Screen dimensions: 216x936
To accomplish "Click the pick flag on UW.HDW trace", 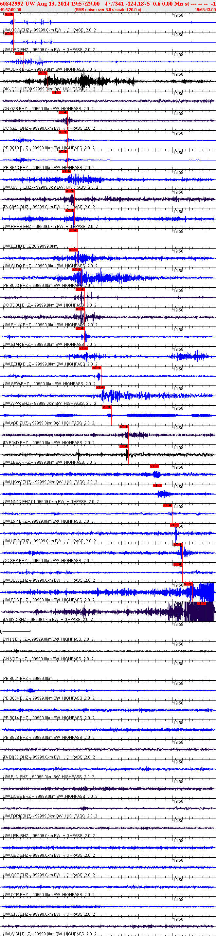I will [x=175, y=525].
